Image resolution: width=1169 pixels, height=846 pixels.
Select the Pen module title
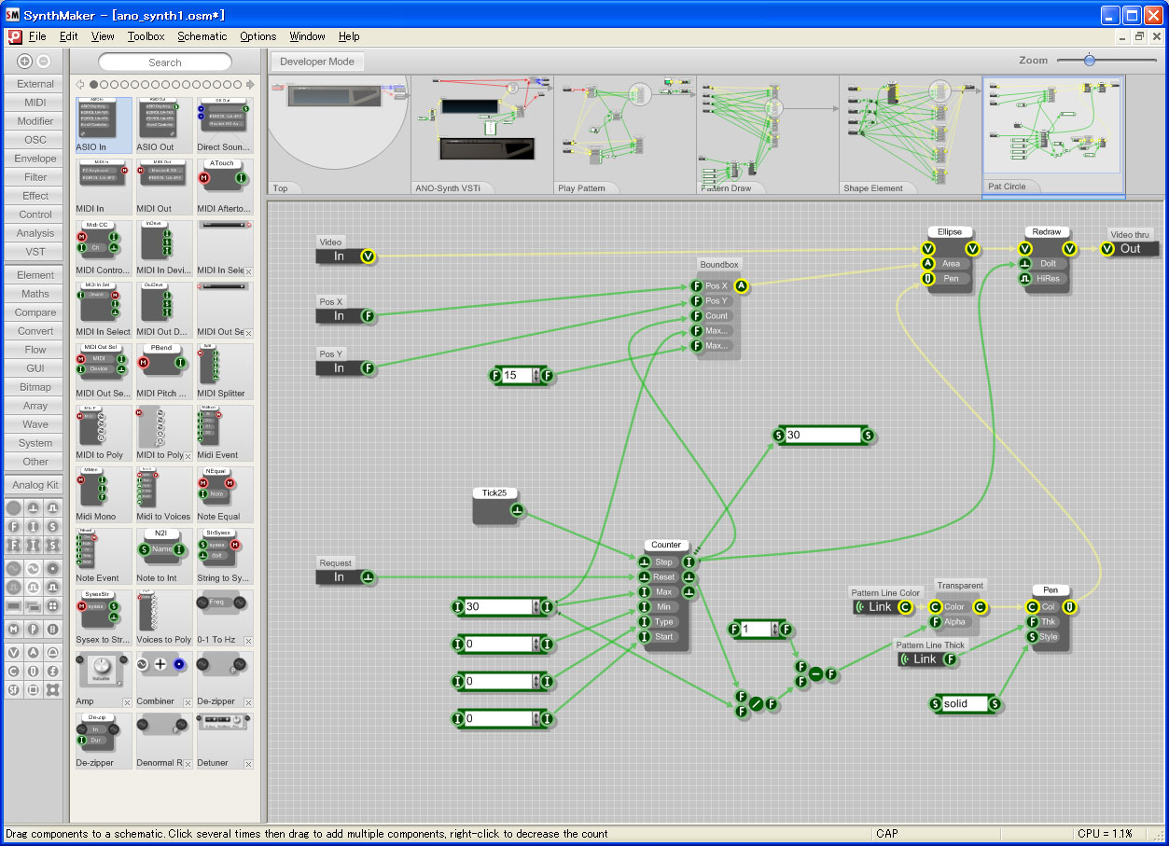point(1051,589)
